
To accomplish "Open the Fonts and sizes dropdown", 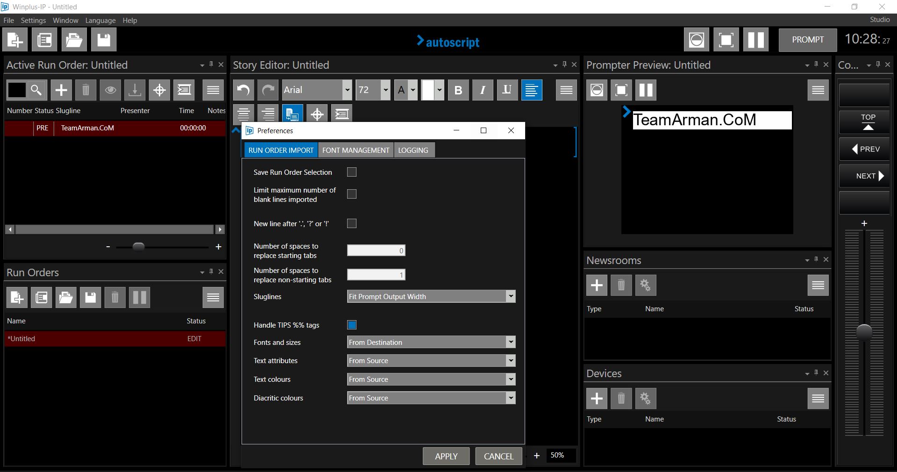I will [x=511, y=342].
